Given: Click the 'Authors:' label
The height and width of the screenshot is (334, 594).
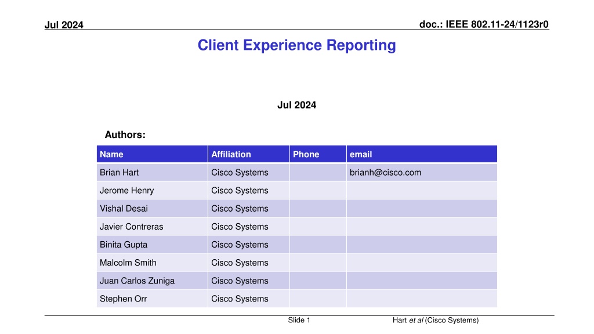Looking at the screenshot, I should coord(125,135).
